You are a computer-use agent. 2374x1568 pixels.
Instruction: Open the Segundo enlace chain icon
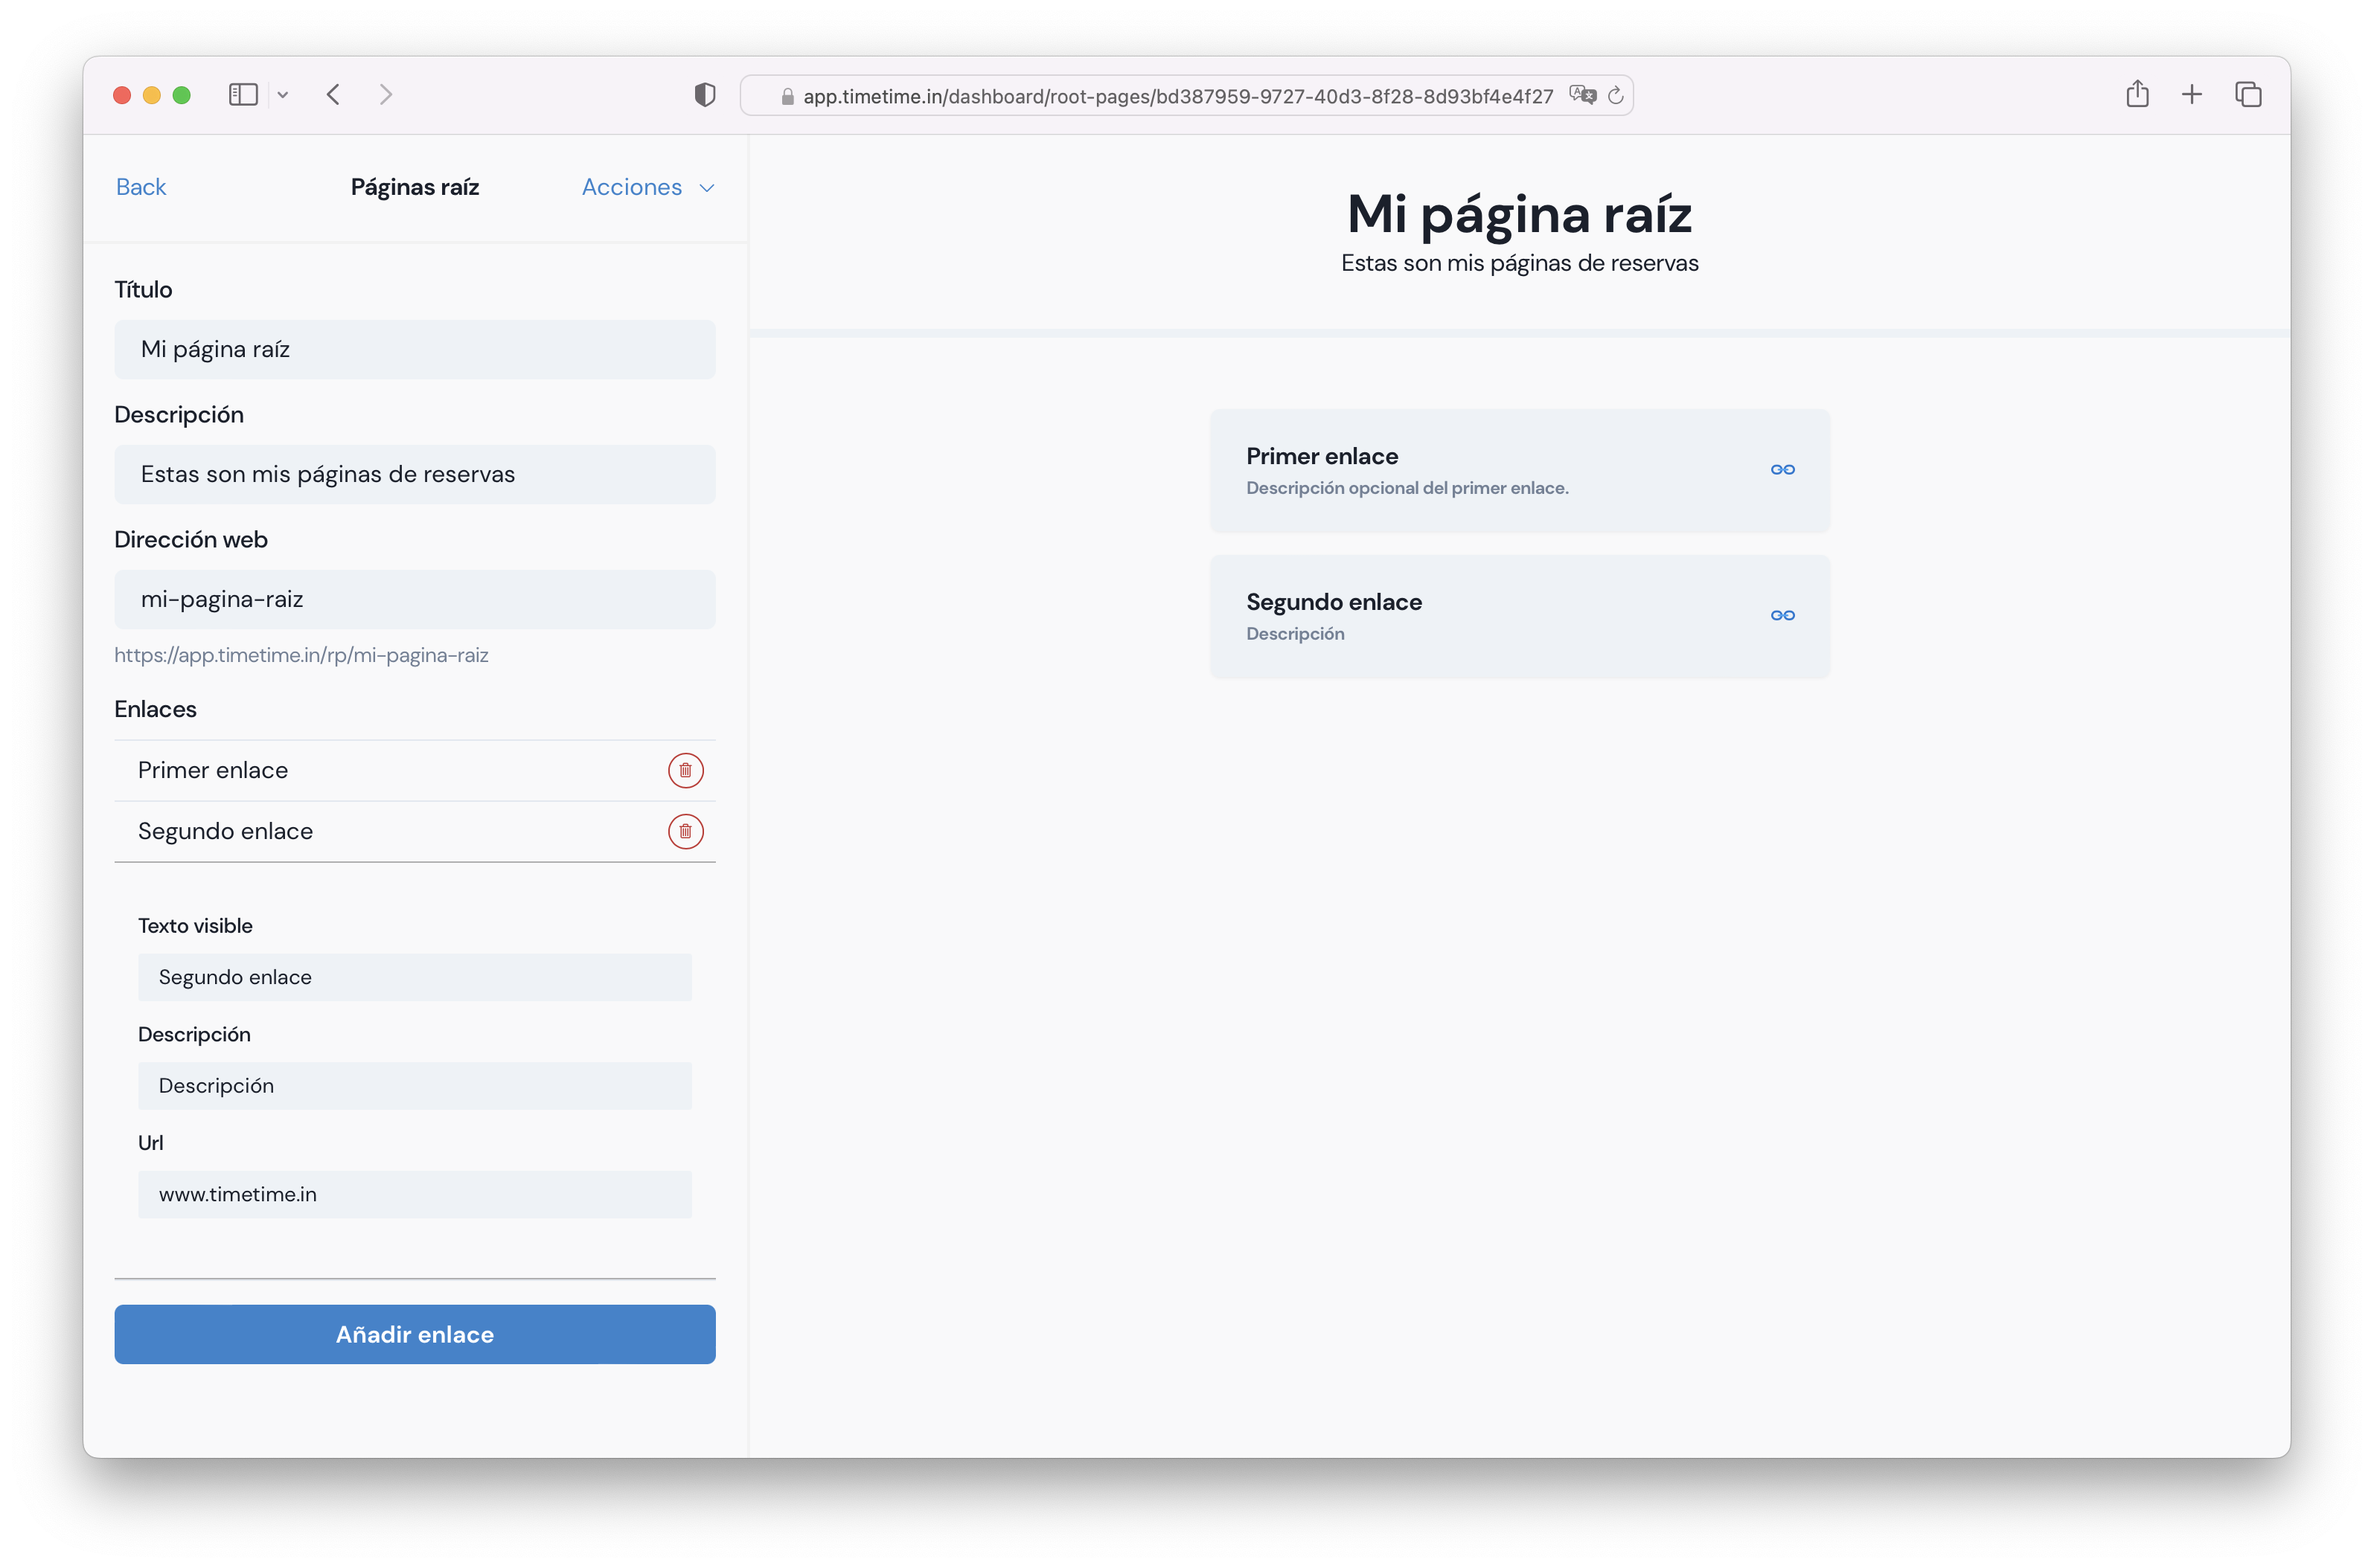click(1782, 615)
